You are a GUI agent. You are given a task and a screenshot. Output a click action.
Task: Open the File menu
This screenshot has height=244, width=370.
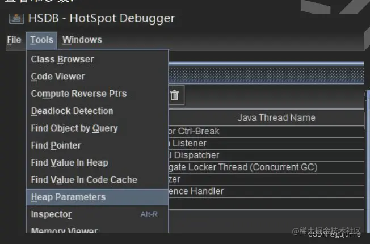14,40
